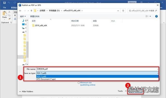
Task: Sort by 名称 column header
Action: (34, 21)
